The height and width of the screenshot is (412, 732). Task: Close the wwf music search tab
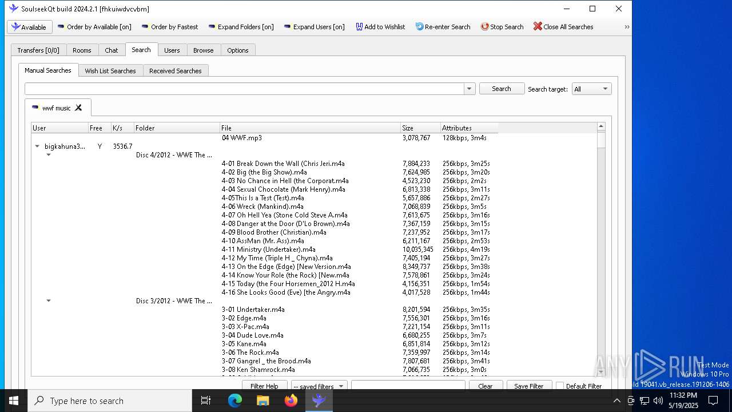click(78, 108)
